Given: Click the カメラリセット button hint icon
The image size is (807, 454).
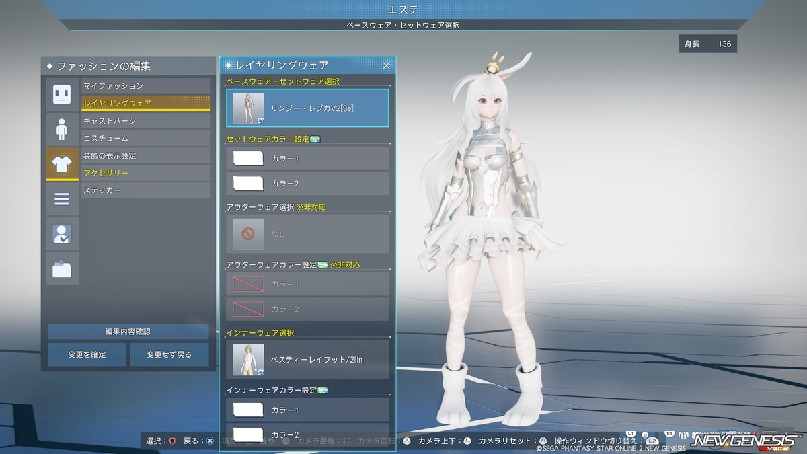Looking at the screenshot, I should pyautogui.click(x=541, y=441).
